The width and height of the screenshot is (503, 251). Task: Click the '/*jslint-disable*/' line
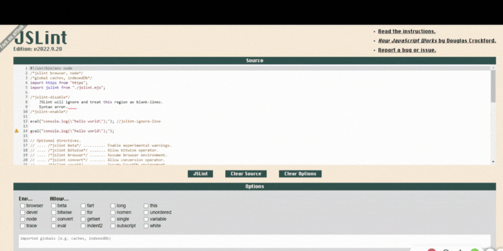50,97
